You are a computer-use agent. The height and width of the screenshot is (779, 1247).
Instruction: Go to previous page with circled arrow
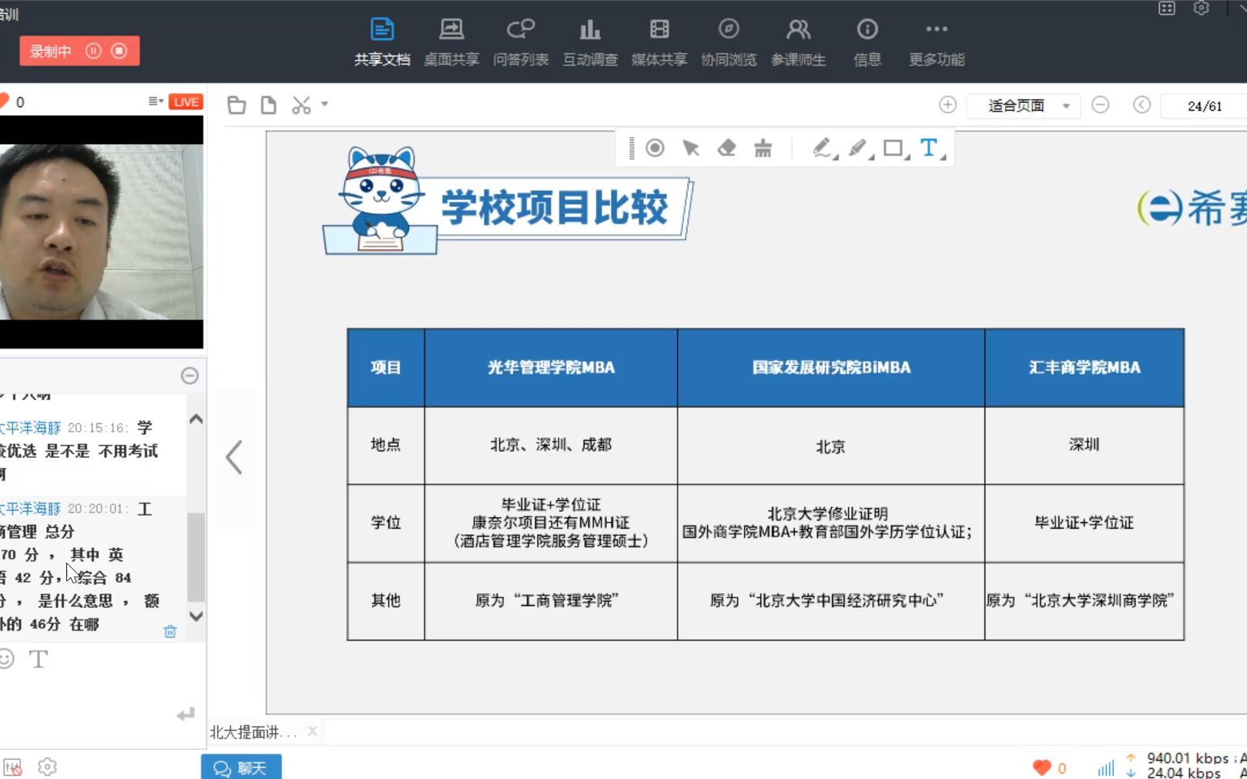pos(1141,105)
